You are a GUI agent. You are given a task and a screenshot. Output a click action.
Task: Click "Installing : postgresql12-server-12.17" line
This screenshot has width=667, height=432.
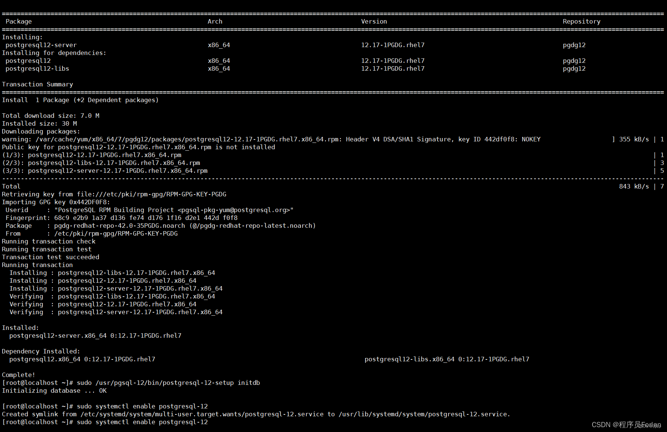(116, 288)
